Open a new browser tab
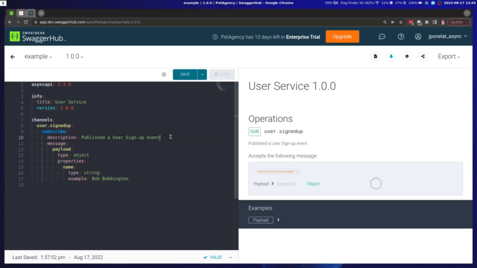 tap(42, 13)
